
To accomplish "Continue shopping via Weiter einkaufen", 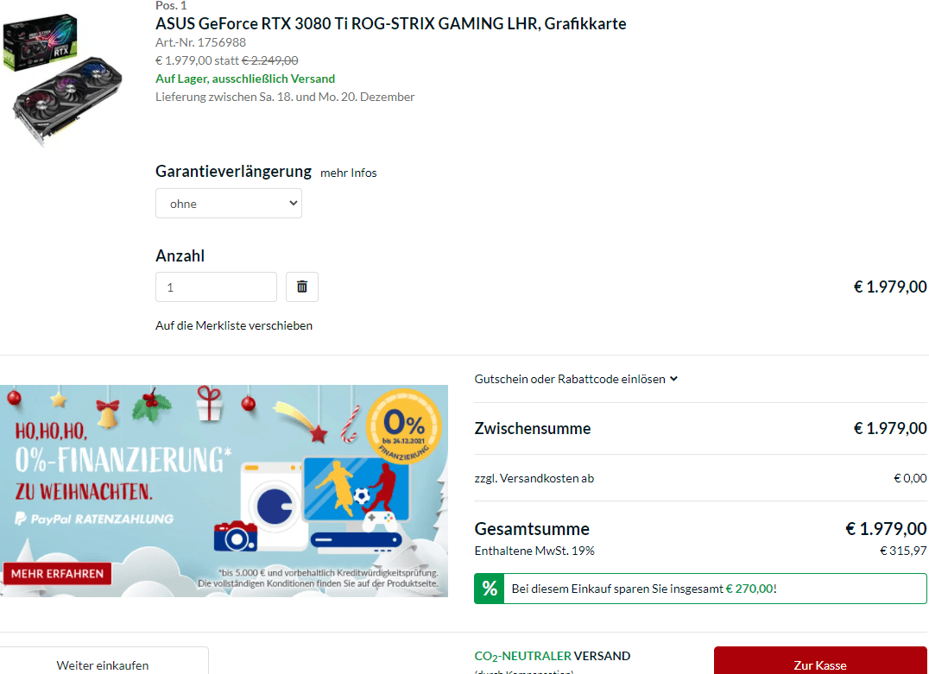I will pos(103,662).
